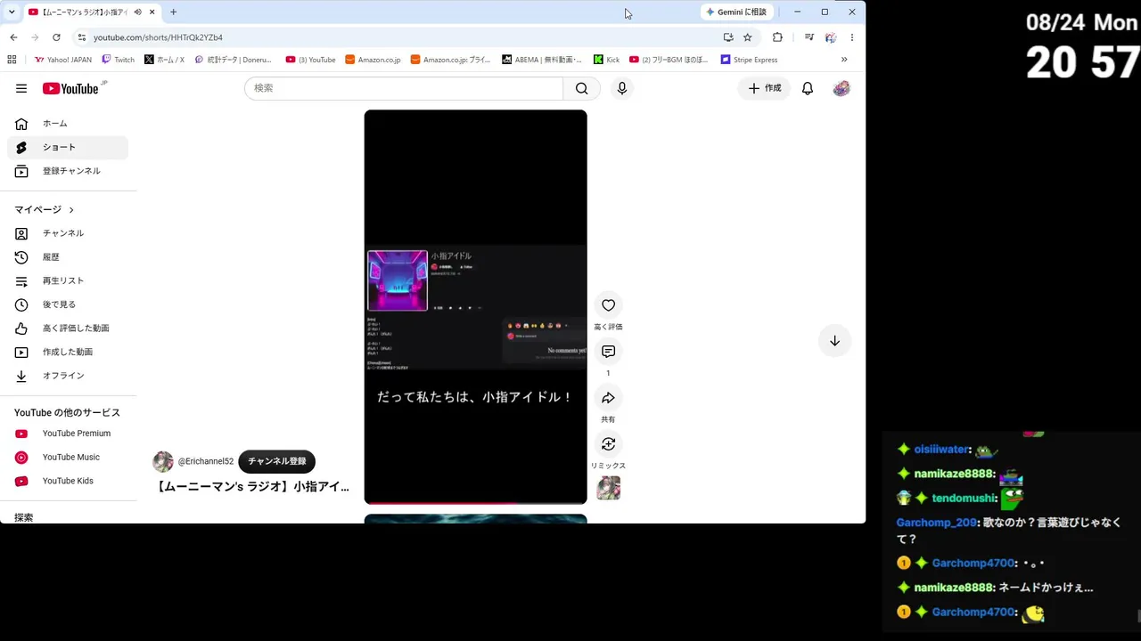Share the short using the arrow icon
The image size is (1141, 641).
coord(609,398)
